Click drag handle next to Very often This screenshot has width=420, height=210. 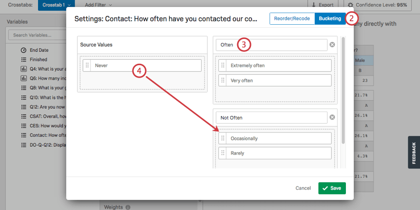tap(222, 81)
